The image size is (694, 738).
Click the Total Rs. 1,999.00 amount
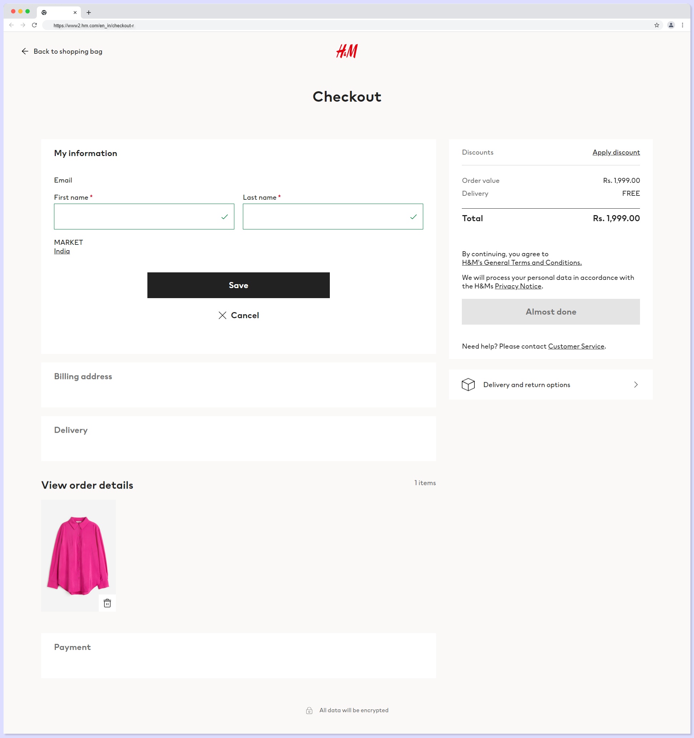pyautogui.click(x=616, y=218)
